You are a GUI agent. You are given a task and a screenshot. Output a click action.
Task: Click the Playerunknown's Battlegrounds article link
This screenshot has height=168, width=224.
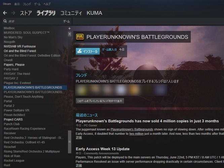click(132, 129)
